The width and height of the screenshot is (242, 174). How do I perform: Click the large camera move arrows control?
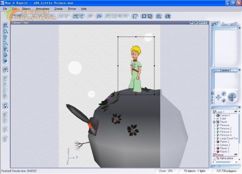coord(232,97)
